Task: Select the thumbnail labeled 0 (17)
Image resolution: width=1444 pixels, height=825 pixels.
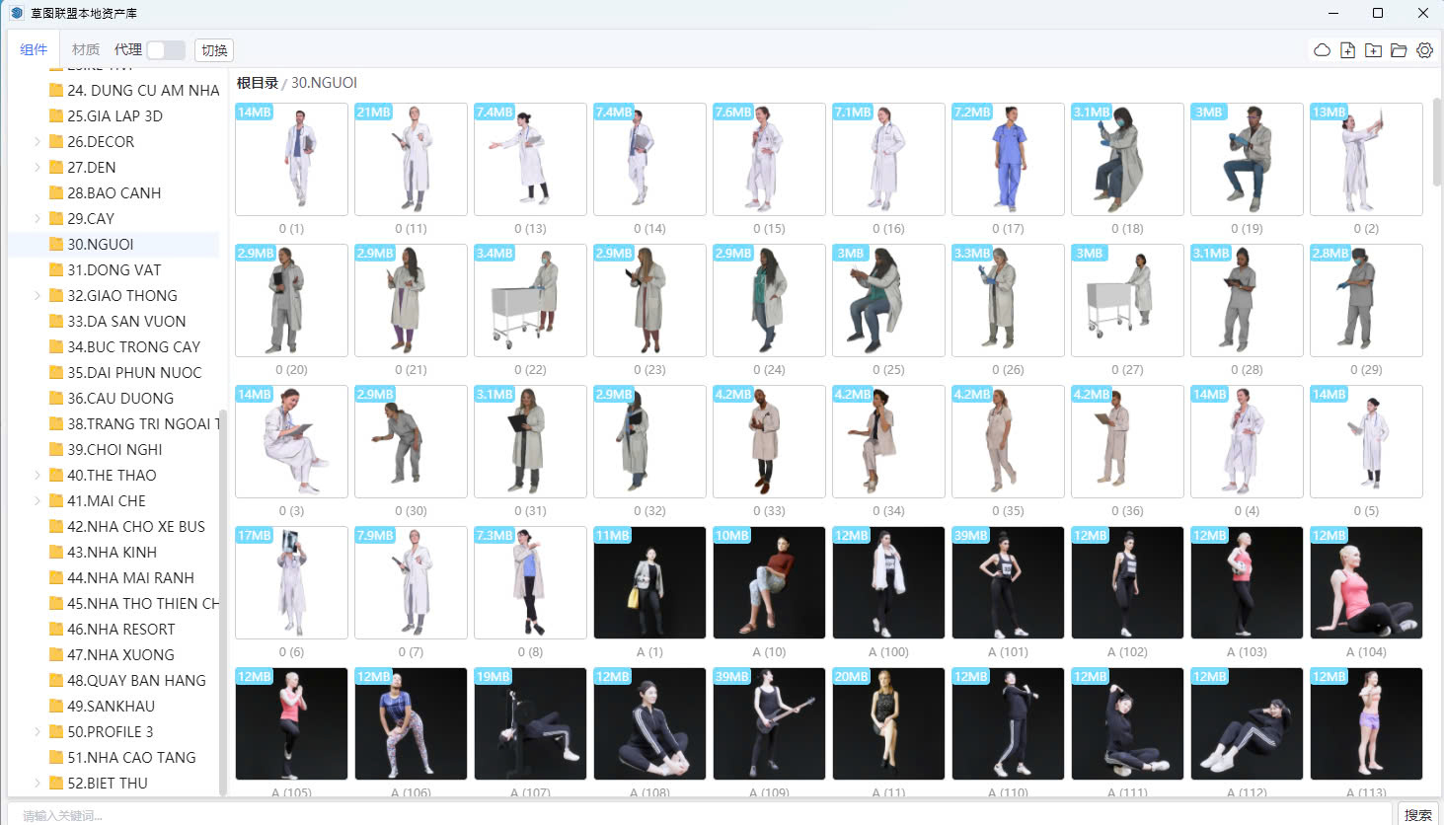Action: [1008, 160]
